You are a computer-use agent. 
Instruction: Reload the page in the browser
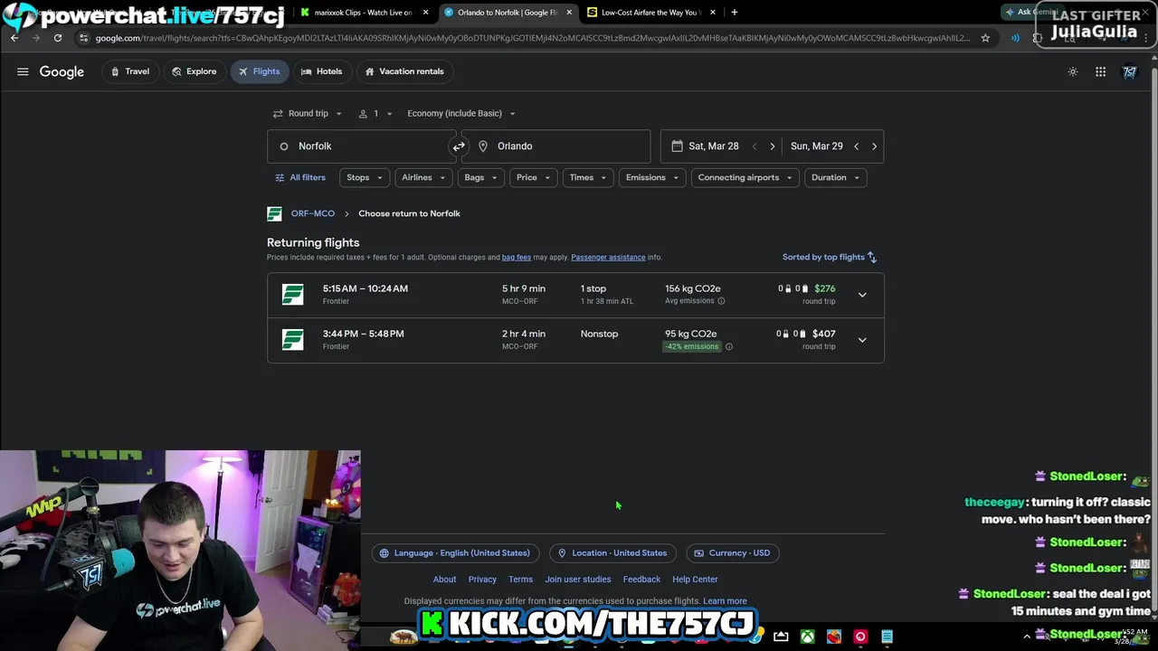(x=58, y=38)
